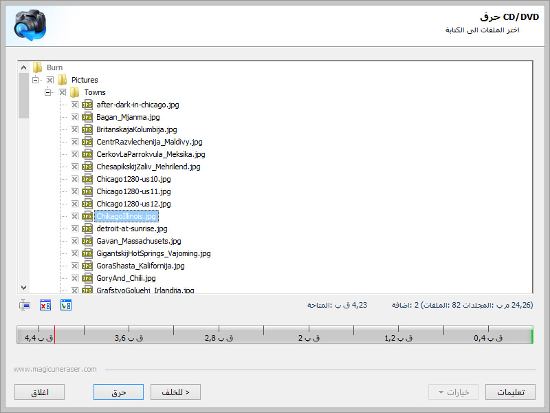550x413 pixels.
Task: Uncheck after-dark-in-chicago.jpg checkbox
Action: point(75,105)
